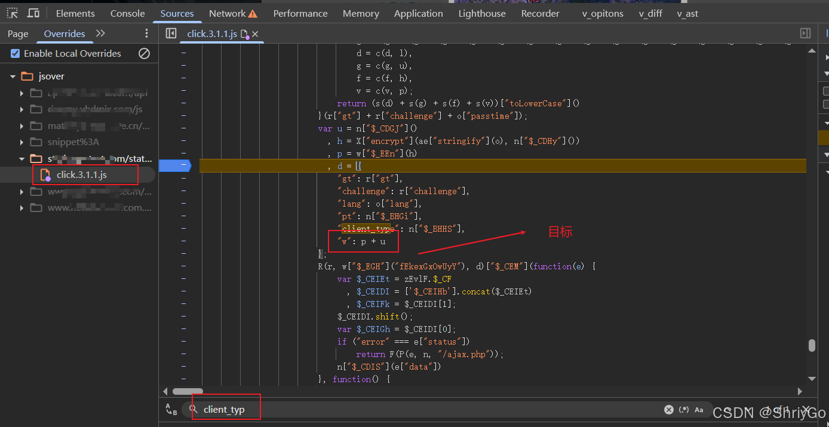This screenshot has height=427, width=829.
Task: Open the navigator three-dot options menu
Action: [147, 33]
